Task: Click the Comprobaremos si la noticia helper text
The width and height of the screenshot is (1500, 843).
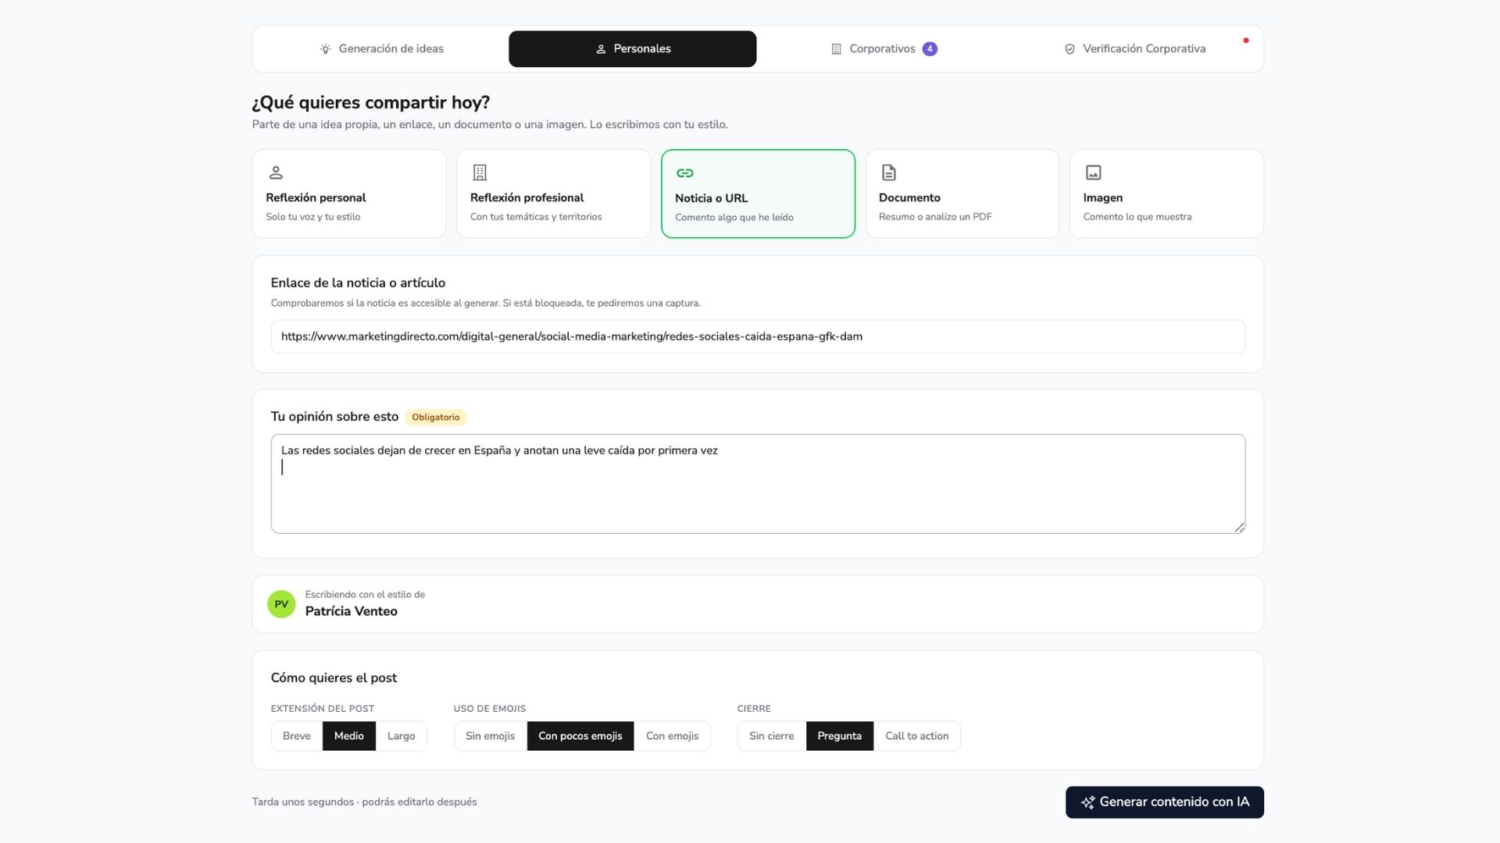Action: (x=485, y=304)
